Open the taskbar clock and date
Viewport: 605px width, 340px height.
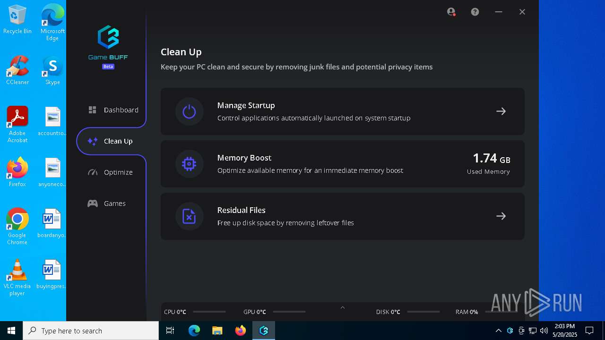coord(565,331)
